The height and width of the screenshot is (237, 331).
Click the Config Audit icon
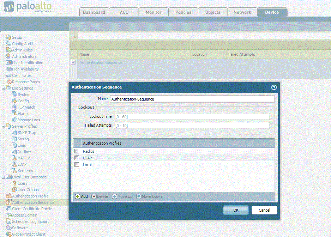9,43
